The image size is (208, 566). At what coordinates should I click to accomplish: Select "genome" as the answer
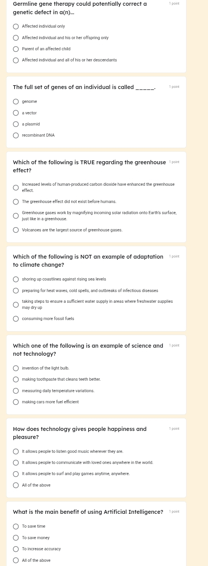pos(16,102)
